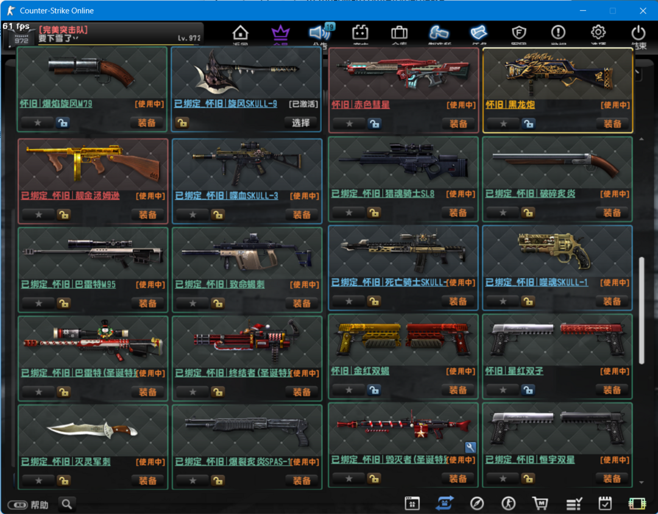Open the gift window icon in bottom bar
The height and width of the screenshot is (514, 658).
pos(412,503)
